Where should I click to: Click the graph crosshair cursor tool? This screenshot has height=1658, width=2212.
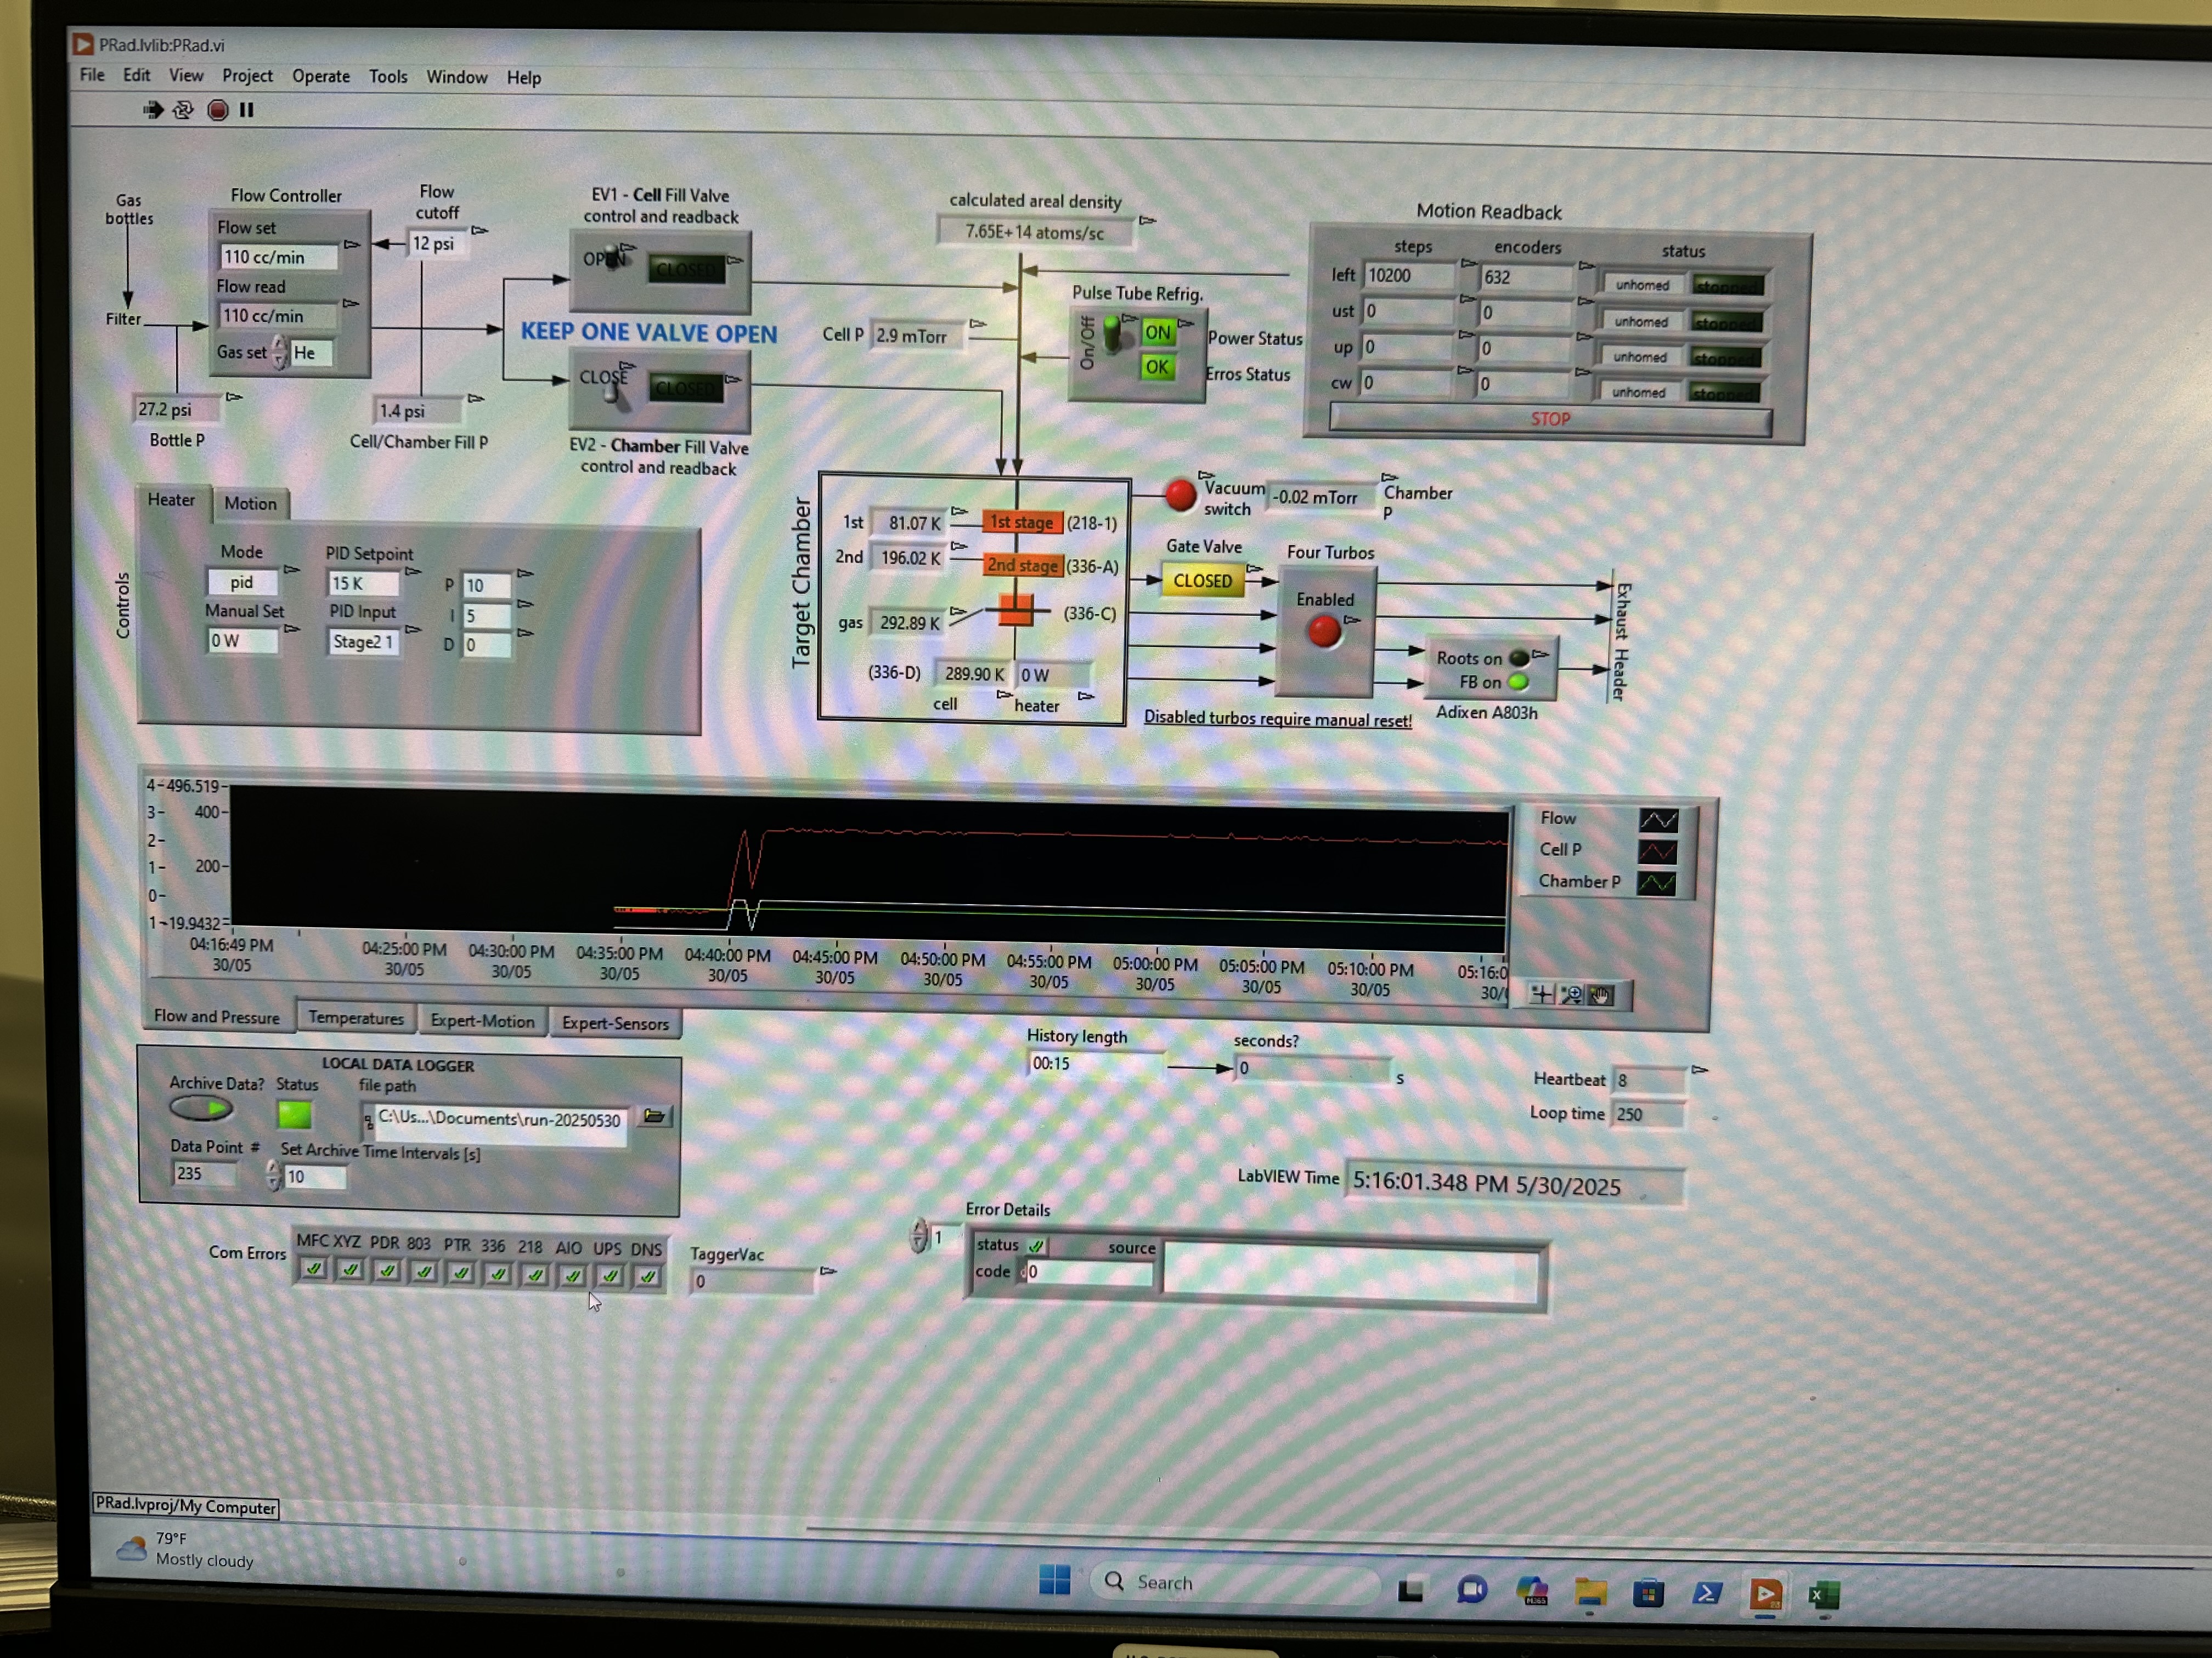coord(1541,993)
